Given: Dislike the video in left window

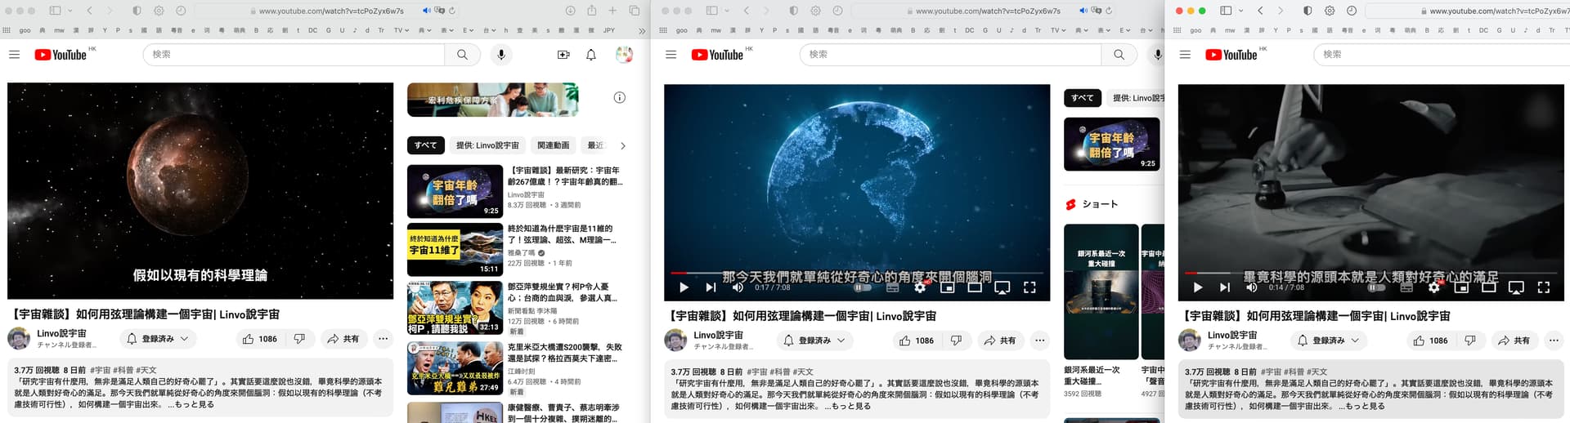Looking at the screenshot, I should coord(299,339).
